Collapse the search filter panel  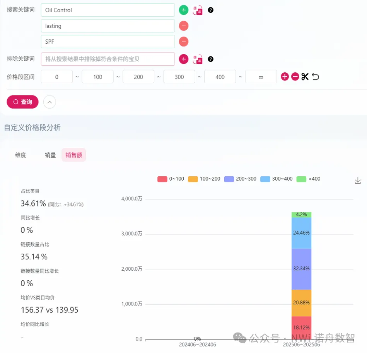[x=50, y=102]
